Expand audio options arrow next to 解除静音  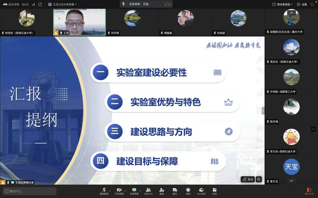pyautogui.click(x=110, y=191)
